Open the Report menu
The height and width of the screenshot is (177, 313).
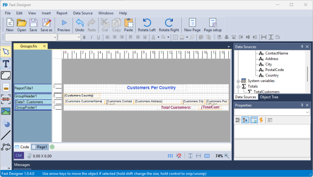pos(62,13)
